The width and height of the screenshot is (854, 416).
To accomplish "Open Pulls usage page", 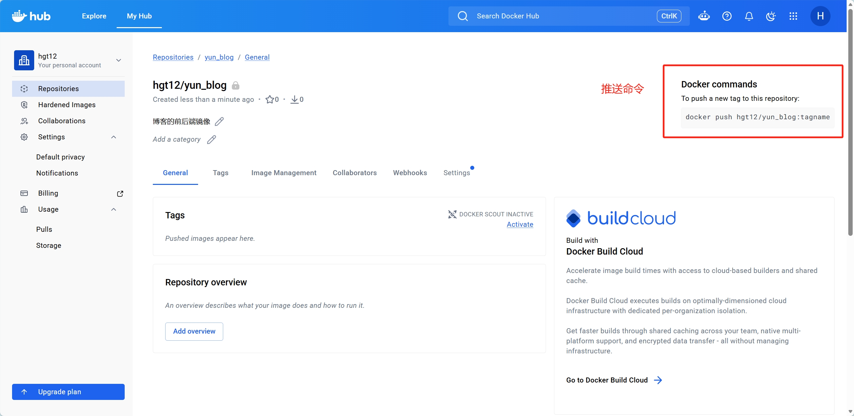I will (44, 229).
